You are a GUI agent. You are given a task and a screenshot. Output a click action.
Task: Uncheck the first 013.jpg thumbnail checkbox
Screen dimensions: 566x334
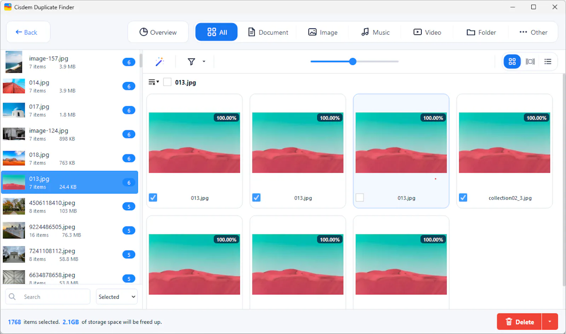[x=153, y=198]
